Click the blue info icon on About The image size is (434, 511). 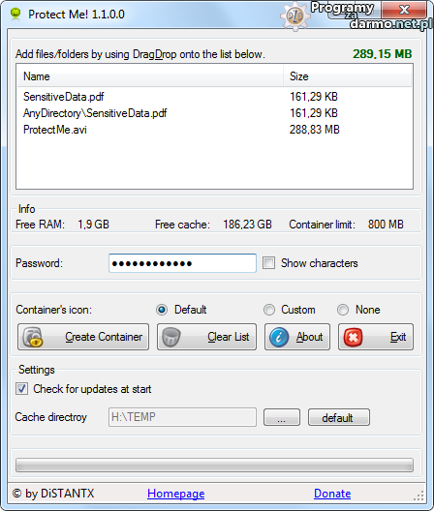point(279,337)
